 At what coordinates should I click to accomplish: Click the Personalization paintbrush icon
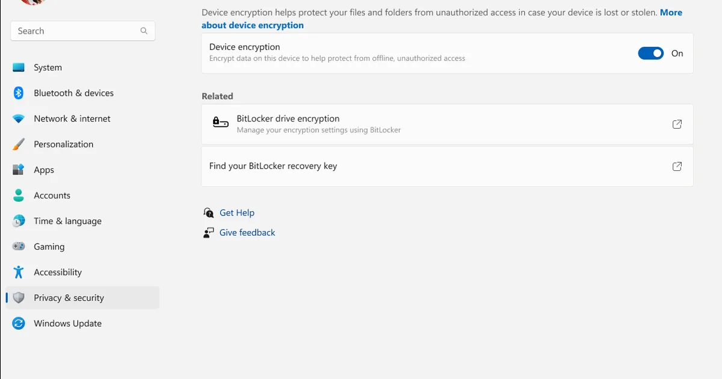click(19, 144)
